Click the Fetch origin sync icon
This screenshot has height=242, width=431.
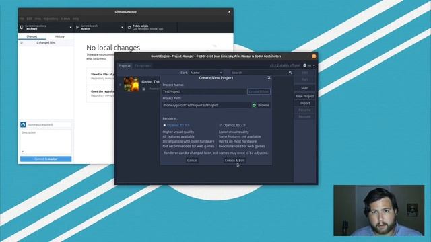pyautogui.click(x=129, y=27)
